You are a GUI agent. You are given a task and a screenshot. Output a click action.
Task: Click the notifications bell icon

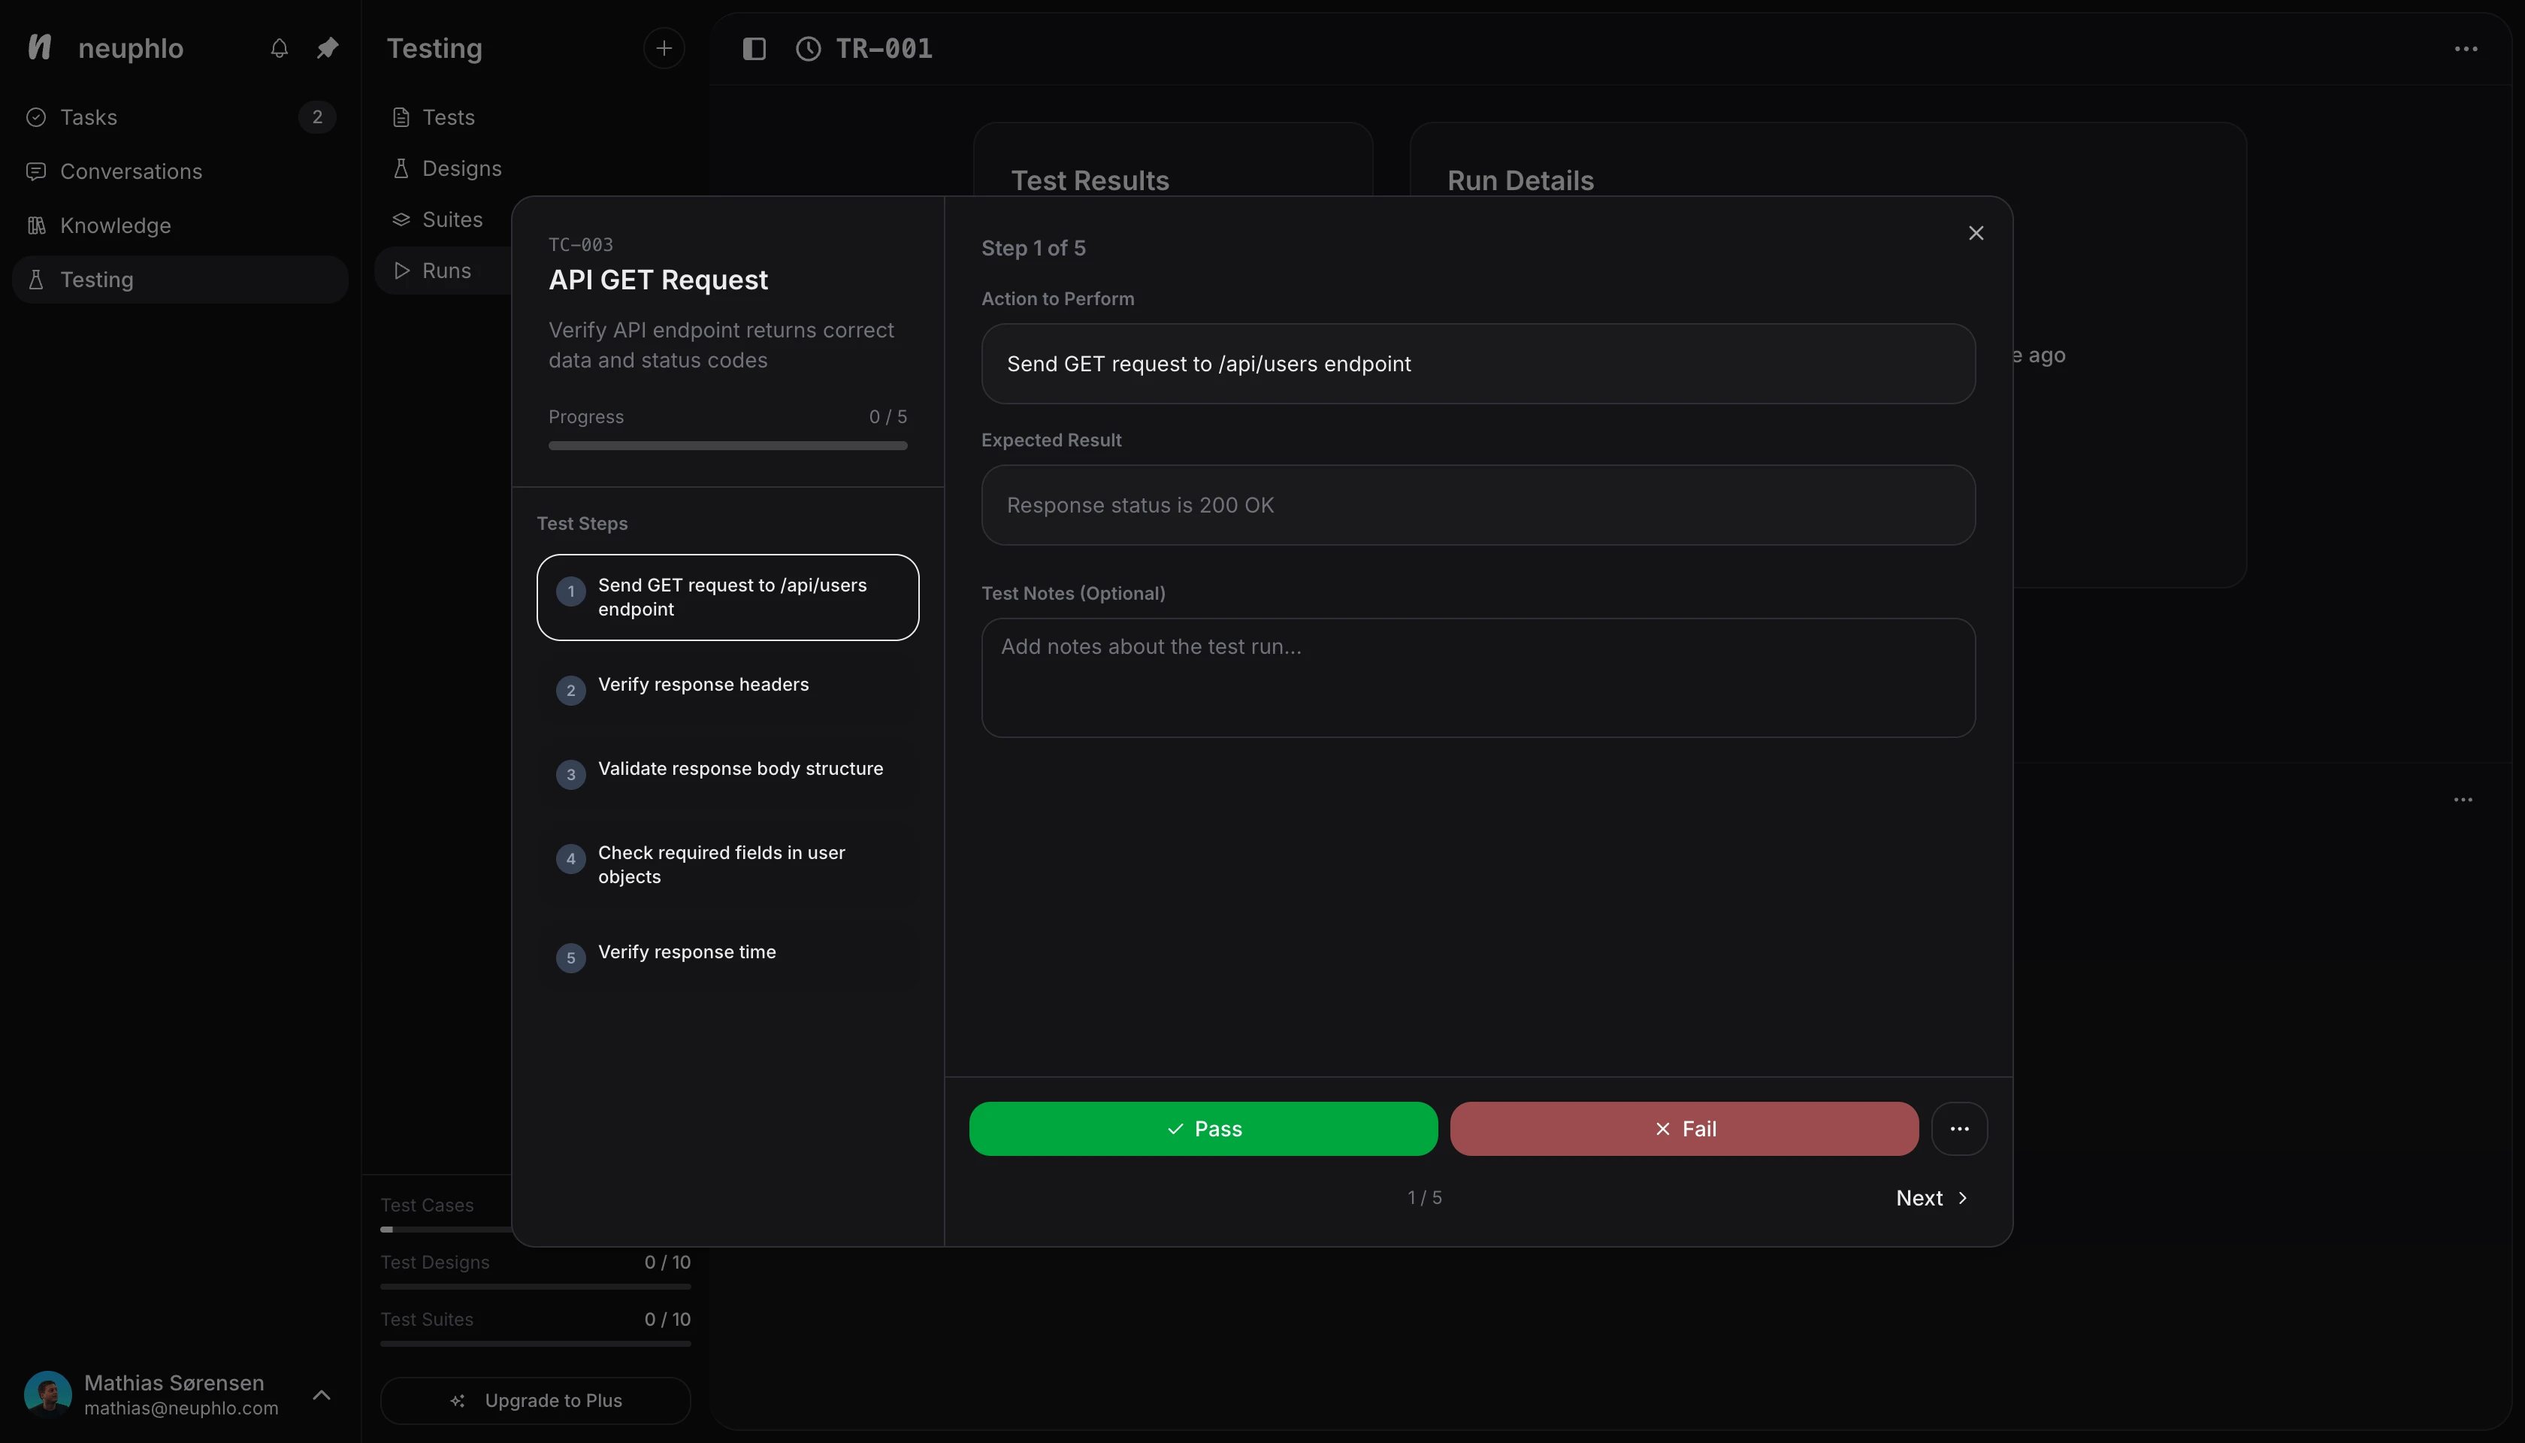pyautogui.click(x=280, y=47)
